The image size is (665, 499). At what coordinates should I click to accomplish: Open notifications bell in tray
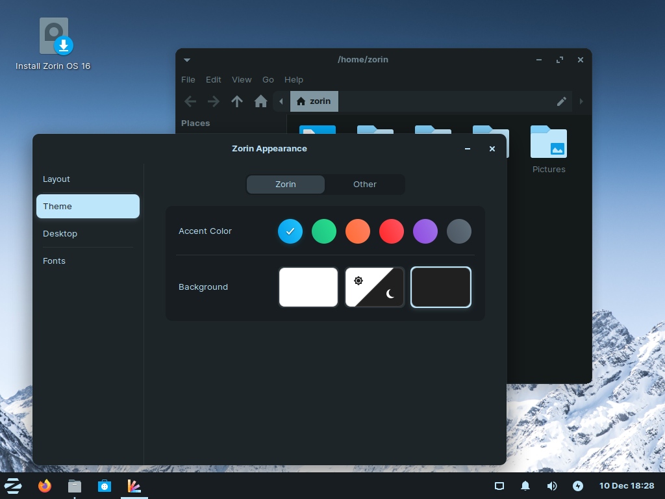pyautogui.click(x=525, y=486)
